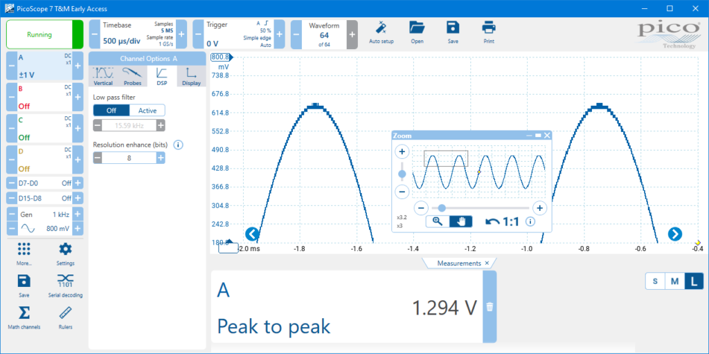The image size is (709, 354).
Task: Close the Zoom window
Action: (x=547, y=136)
